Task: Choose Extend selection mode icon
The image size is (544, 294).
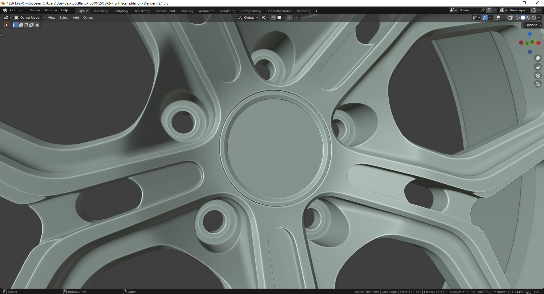Action: pyautogui.click(x=21, y=25)
